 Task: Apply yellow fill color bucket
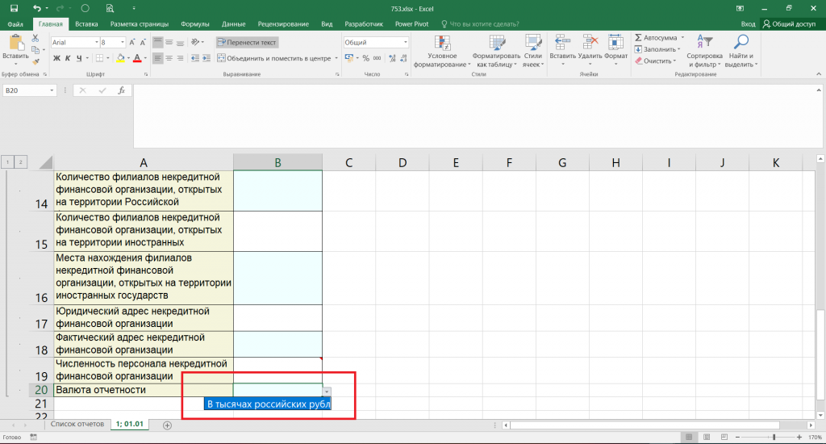(x=121, y=58)
